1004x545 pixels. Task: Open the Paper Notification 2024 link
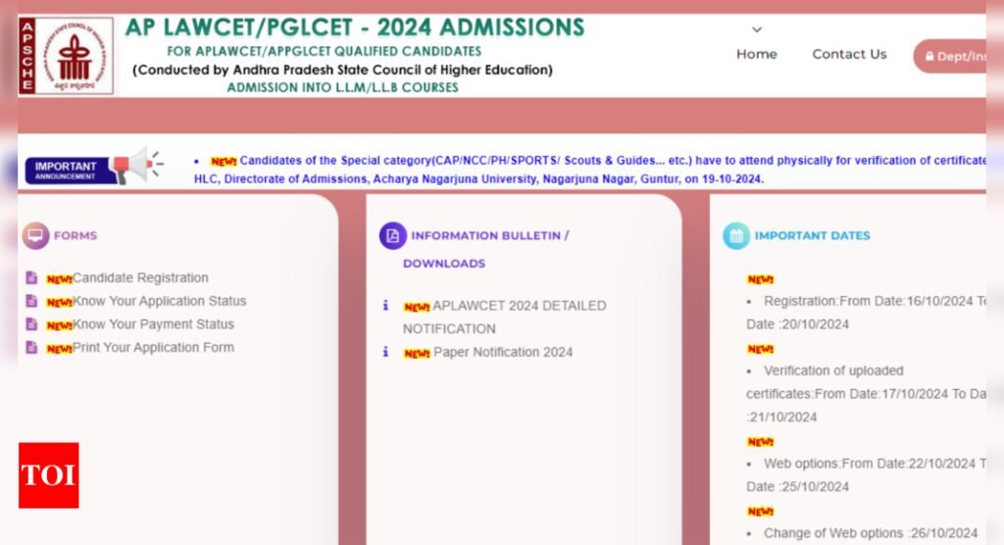[502, 353]
